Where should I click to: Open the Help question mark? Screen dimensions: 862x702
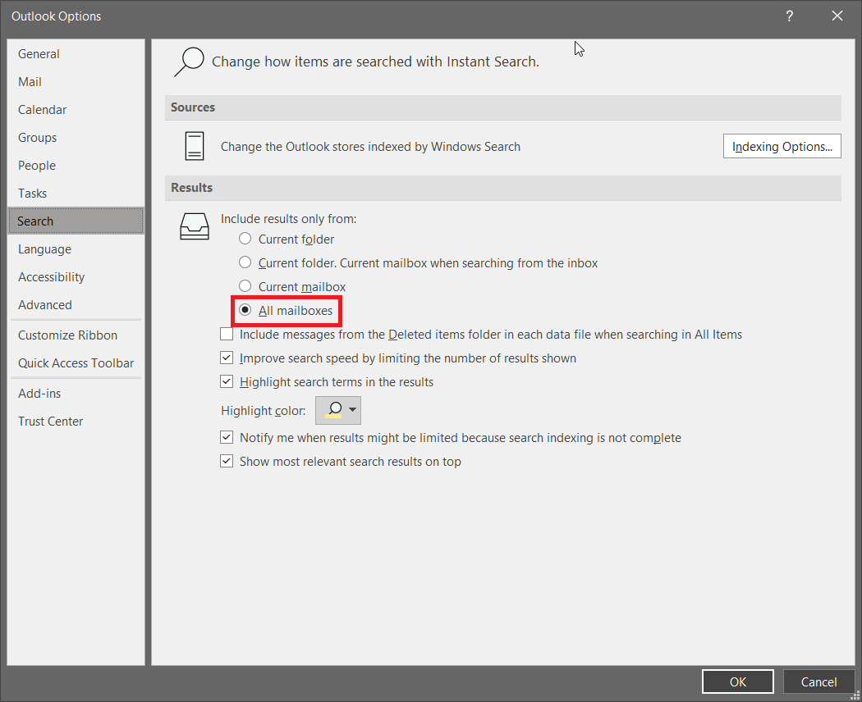coord(790,16)
